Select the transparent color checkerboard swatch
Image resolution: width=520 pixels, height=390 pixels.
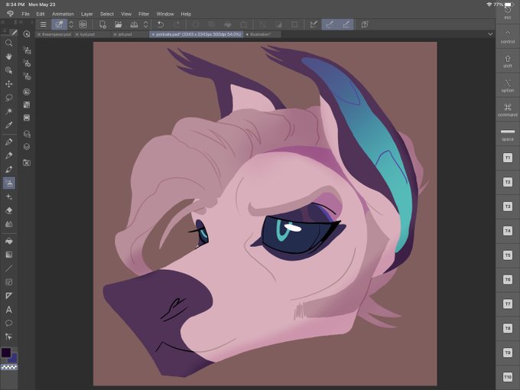pos(9,367)
